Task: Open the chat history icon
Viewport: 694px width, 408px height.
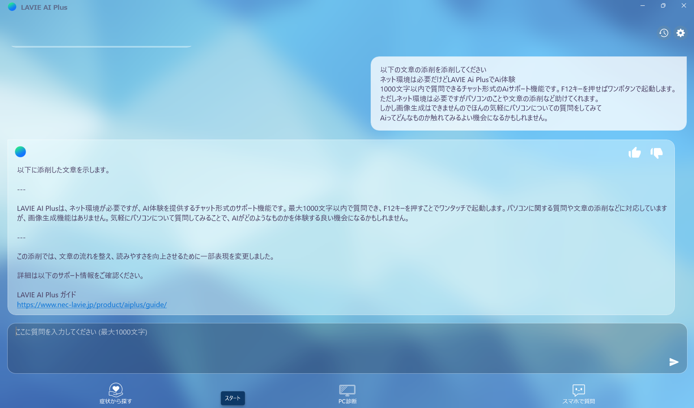Action: (664, 33)
